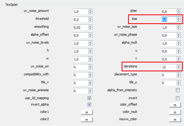Tick the invert checkbox
Screen dimensions: 184x126
[x=178, y=98]
